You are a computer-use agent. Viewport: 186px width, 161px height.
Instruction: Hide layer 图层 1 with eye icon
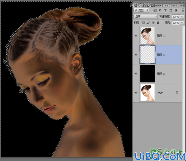136,36
